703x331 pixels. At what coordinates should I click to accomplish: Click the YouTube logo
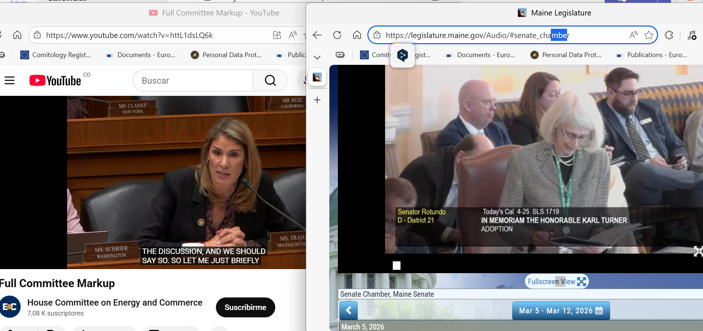pyautogui.click(x=55, y=80)
